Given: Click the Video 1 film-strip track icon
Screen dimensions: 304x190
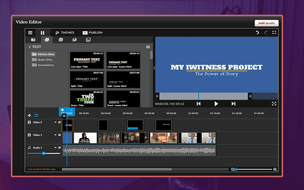Looking at the screenshot, I should click(29, 135).
